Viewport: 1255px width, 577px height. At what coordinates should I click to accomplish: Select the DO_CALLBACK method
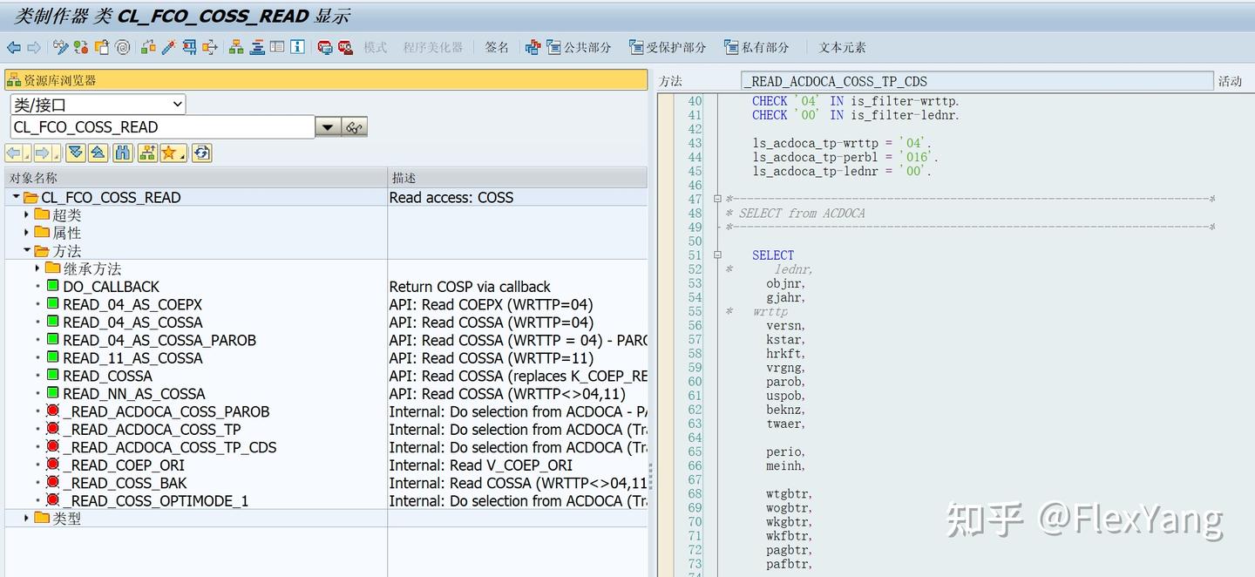tap(112, 287)
